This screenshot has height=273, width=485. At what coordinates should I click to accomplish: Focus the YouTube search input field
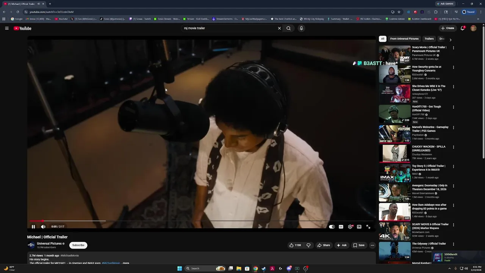tap(229, 28)
